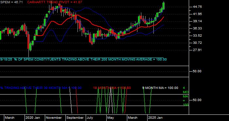Click the 30 MONTH MA blue label
Image resolution: width=229 pixels, height=121 pixels.
click(41, 88)
